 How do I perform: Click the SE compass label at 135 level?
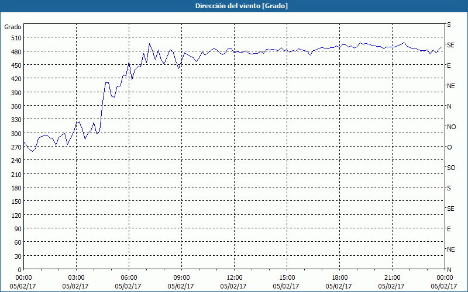(x=450, y=208)
